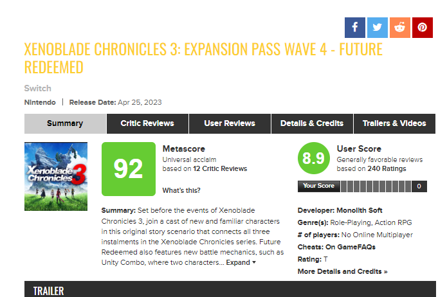Go to Trailers & Videos tab
This screenshot has width=438, height=297.
[394, 123]
